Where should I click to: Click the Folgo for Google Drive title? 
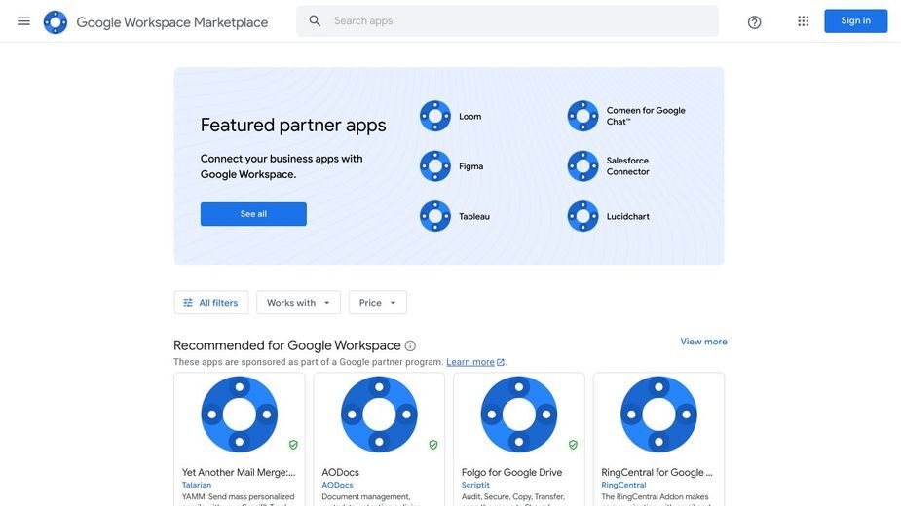[511, 472]
